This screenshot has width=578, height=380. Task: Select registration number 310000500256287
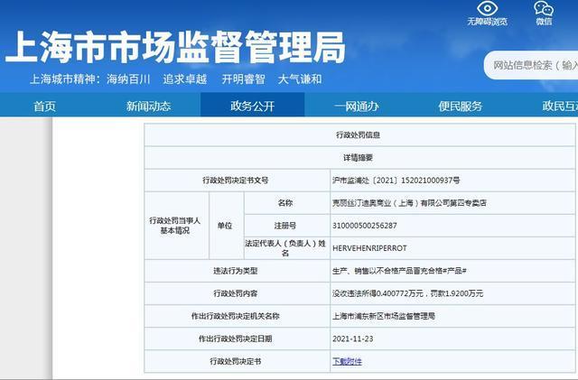coord(365,226)
